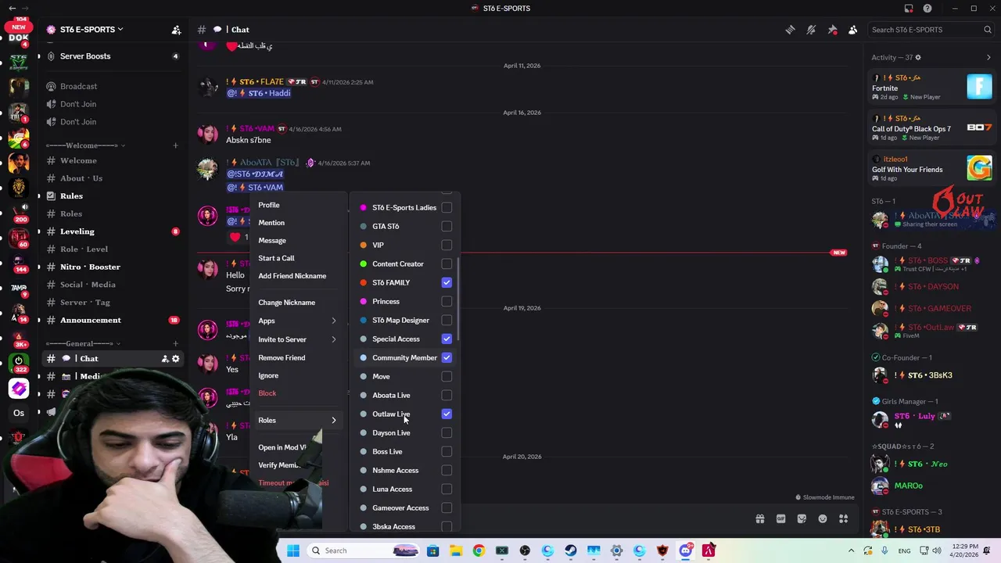
Task: Check the ST6 E-Sports Ladies role
Action: (447, 207)
